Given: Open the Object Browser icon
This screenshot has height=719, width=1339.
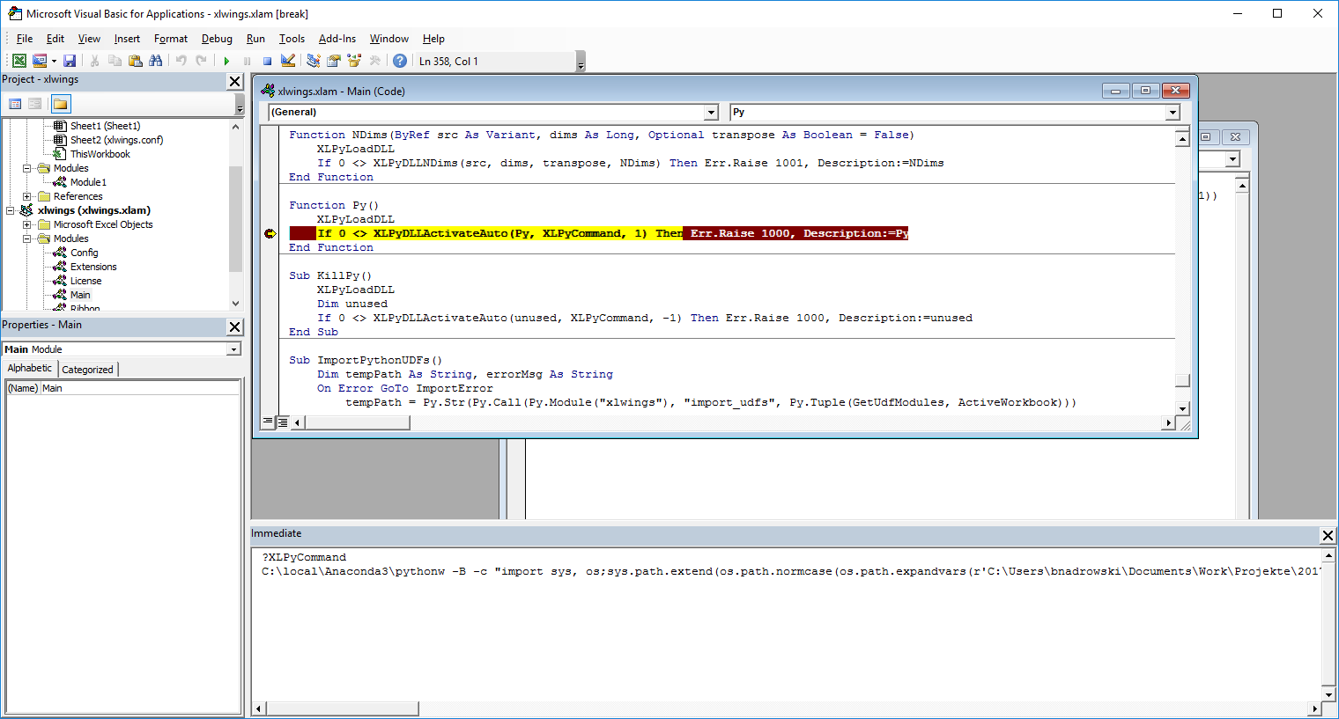Looking at the screenshot, I should (355, 60).
